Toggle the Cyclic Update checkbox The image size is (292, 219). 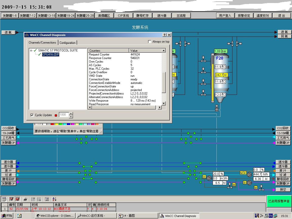32,115
